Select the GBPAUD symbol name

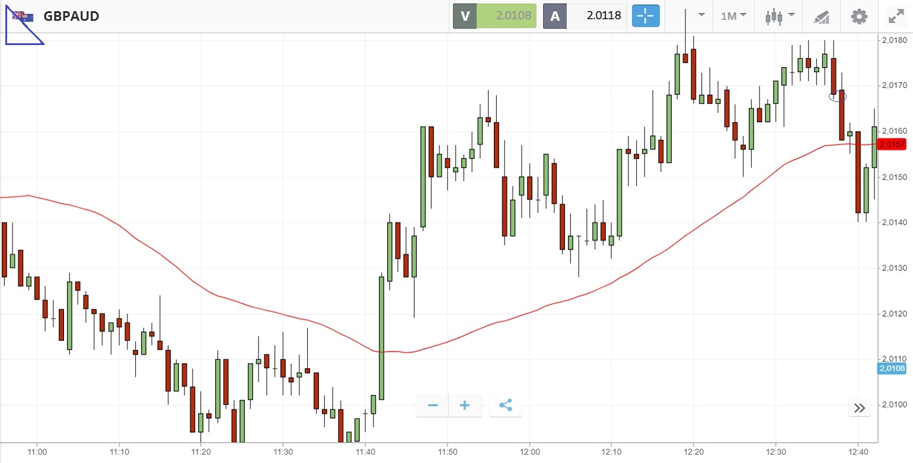pos(71,17)
